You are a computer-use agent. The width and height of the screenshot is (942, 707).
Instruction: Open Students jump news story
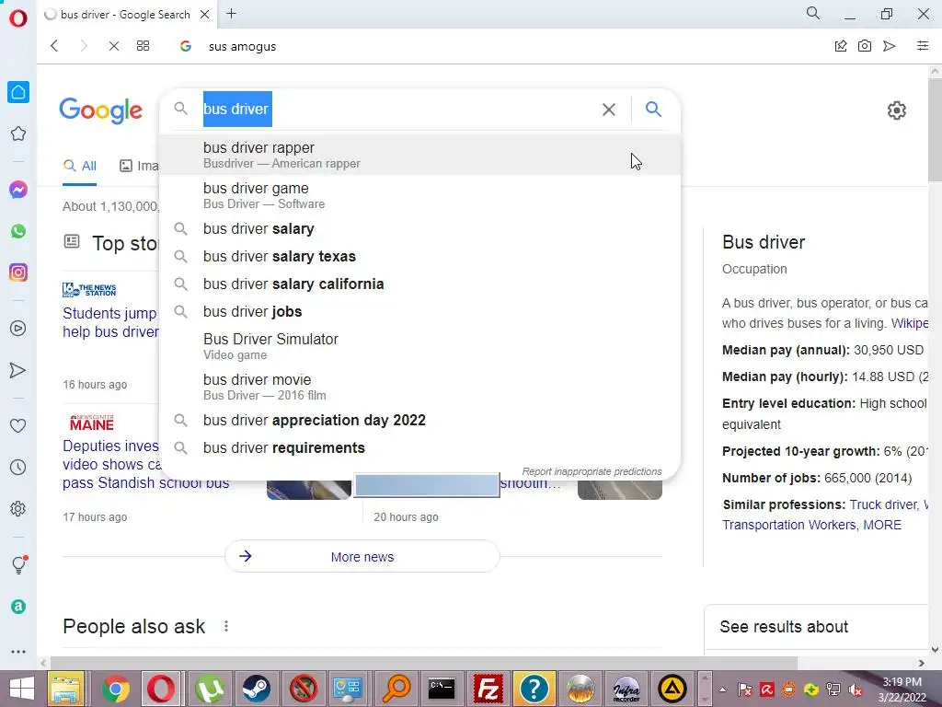(110, 322)
